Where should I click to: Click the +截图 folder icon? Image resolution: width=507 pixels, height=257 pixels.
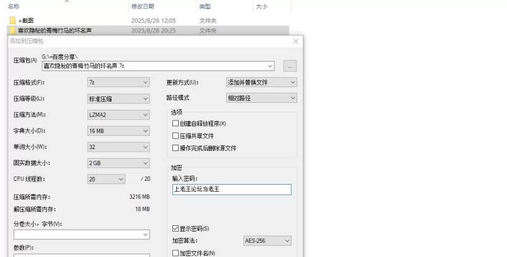click(13, 20)
